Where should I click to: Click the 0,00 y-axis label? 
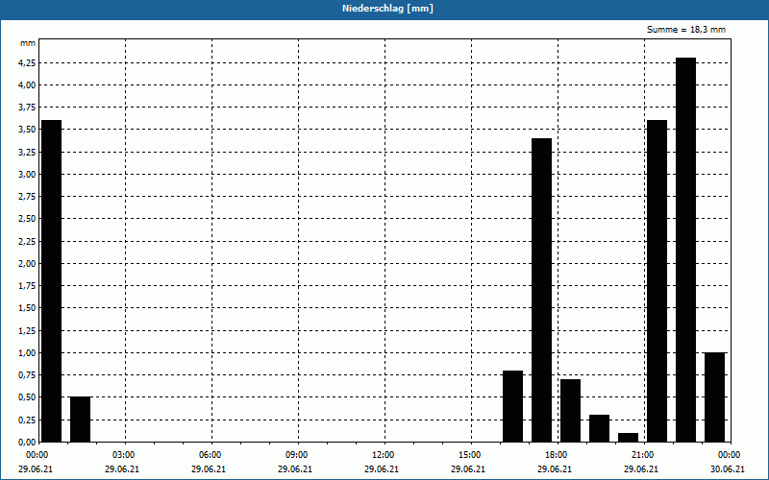[x=27, y=442]
